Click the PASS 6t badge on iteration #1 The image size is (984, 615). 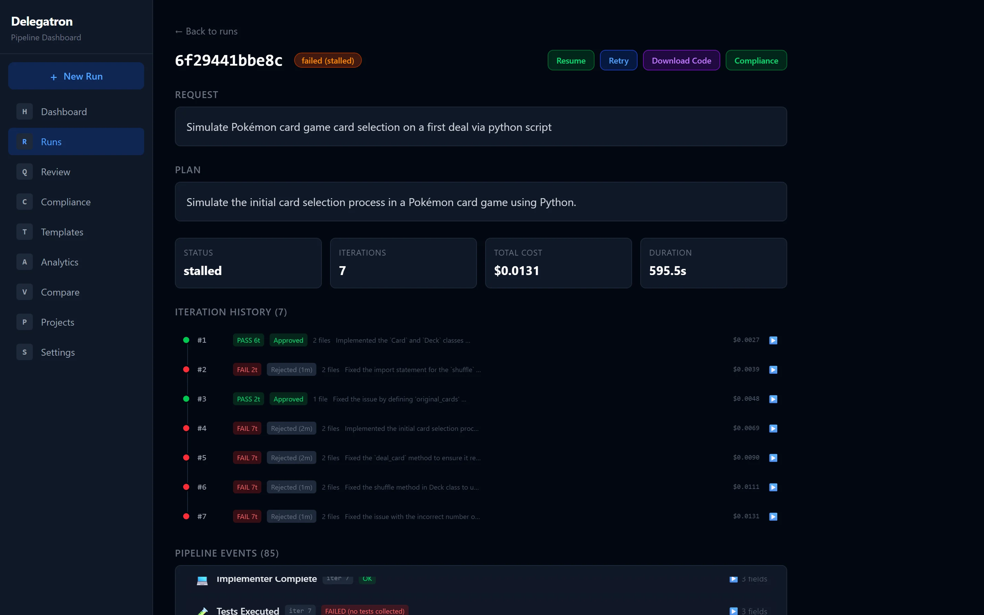[x=248, y=340]
